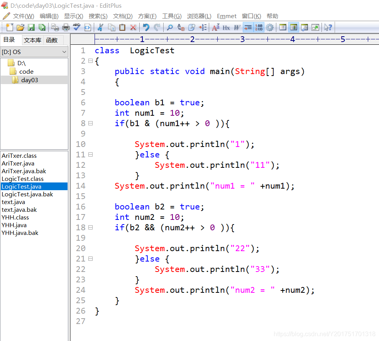Switch to the 文本库 tab
The image size is (379, 341).
pos(33,40)
